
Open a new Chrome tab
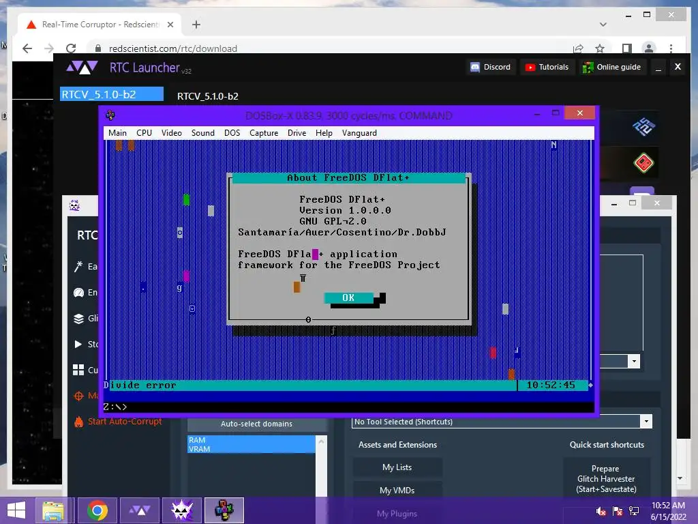(x=196, y=25)
